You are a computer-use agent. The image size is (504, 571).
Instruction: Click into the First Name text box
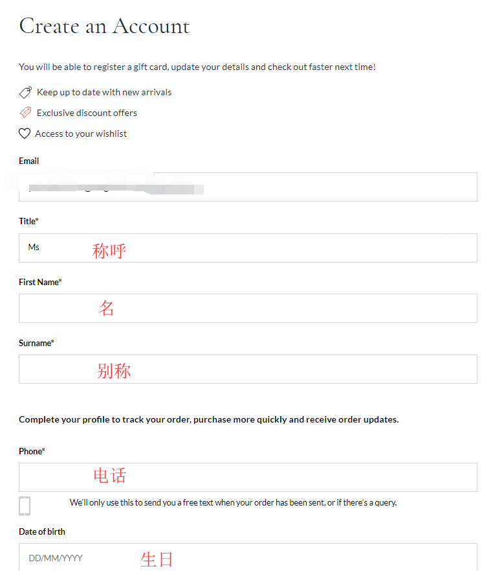248,308
